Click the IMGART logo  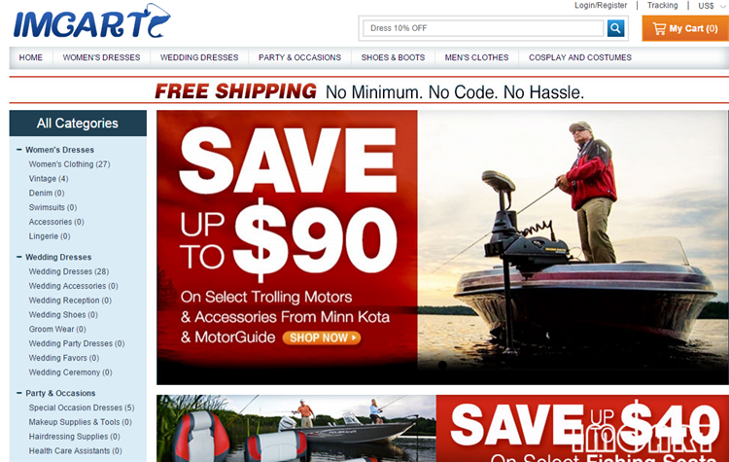pyautogui.click(x=91, y=21)
